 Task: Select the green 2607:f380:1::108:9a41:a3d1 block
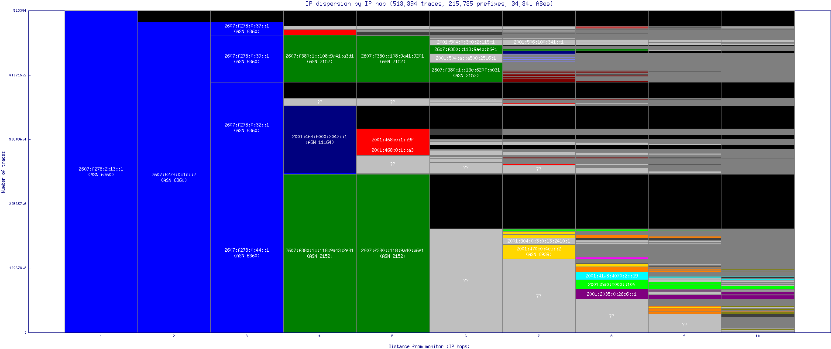click(x=320, y=58)
